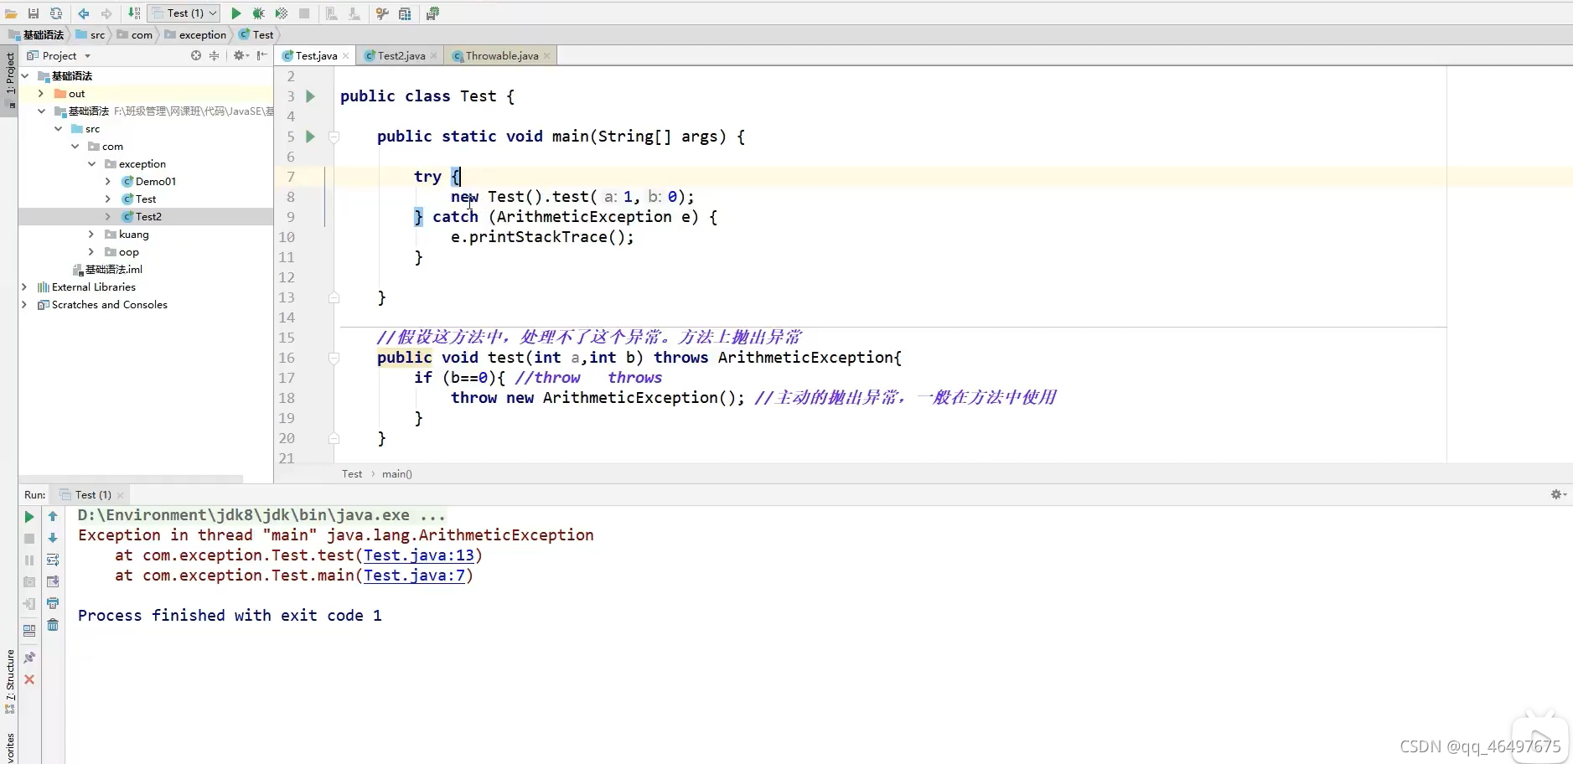Clear the console with the trash icon
The width and height of the screenshot is (1573, 764).
(x=53, y=625)
